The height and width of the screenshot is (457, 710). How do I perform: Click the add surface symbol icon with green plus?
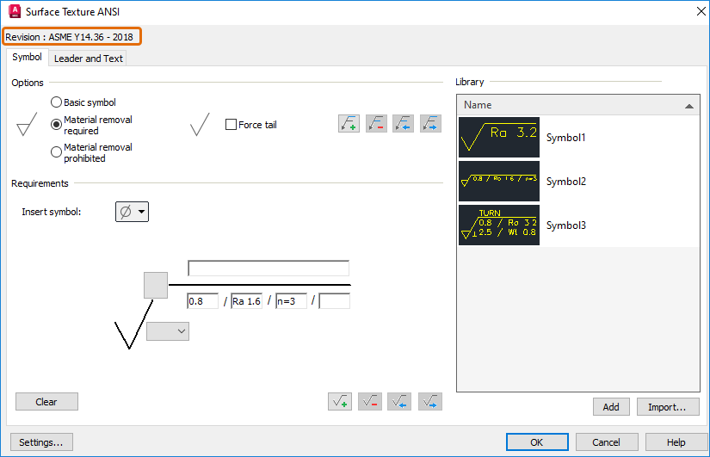pyautogui.click(x=340, y=401)
